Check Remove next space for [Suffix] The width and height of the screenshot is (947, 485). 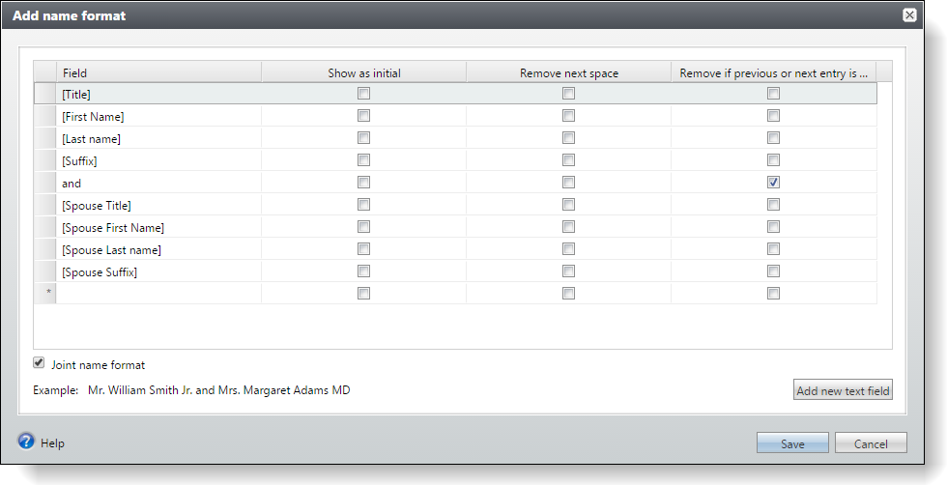coord(568,160)
